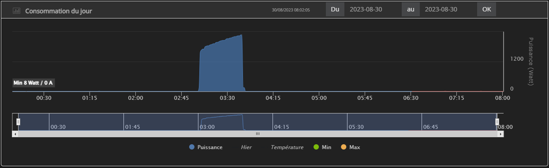Click the 1200 y-axis value

[517, 58]
